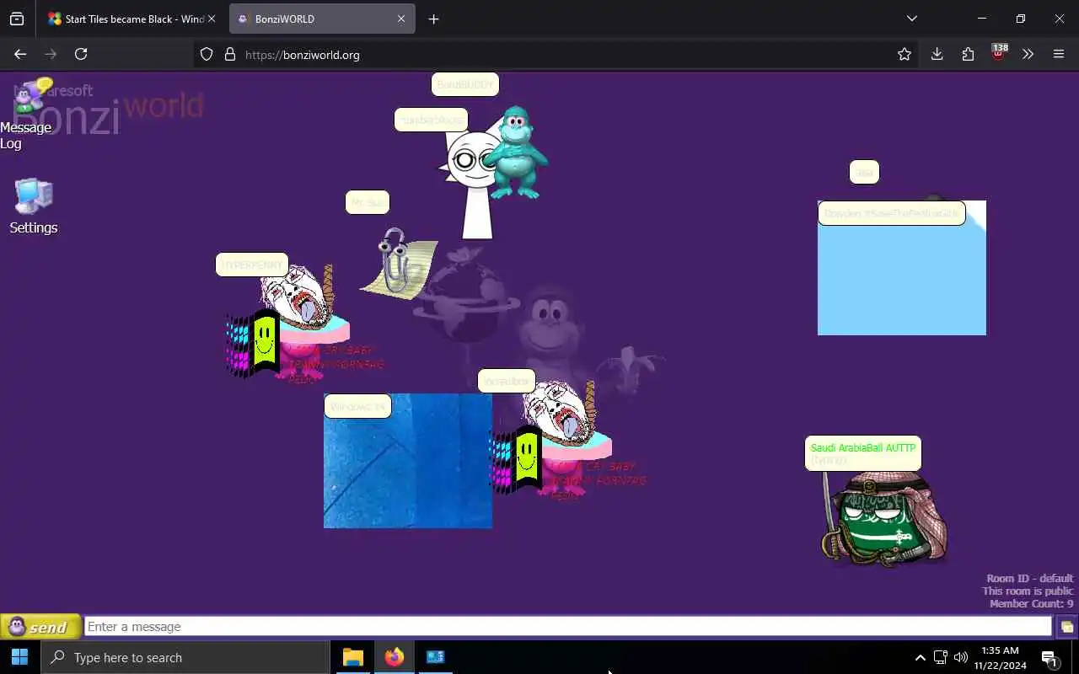Click the BonziBUDDY name tag

(x=465, y=84)
